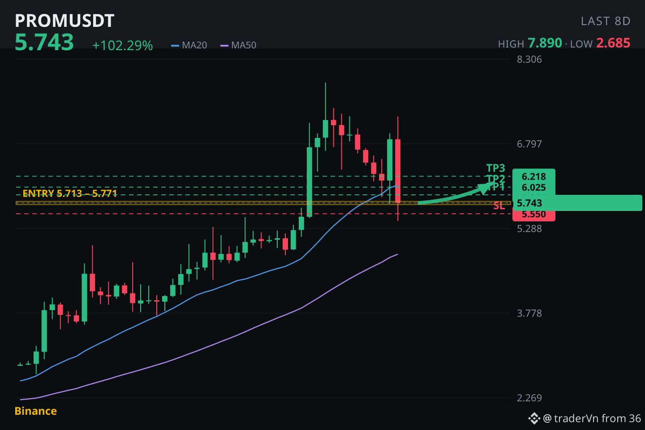Click the 2.269 price axis label
Screen dimensions: 645x430
click(x=529, y=398)
